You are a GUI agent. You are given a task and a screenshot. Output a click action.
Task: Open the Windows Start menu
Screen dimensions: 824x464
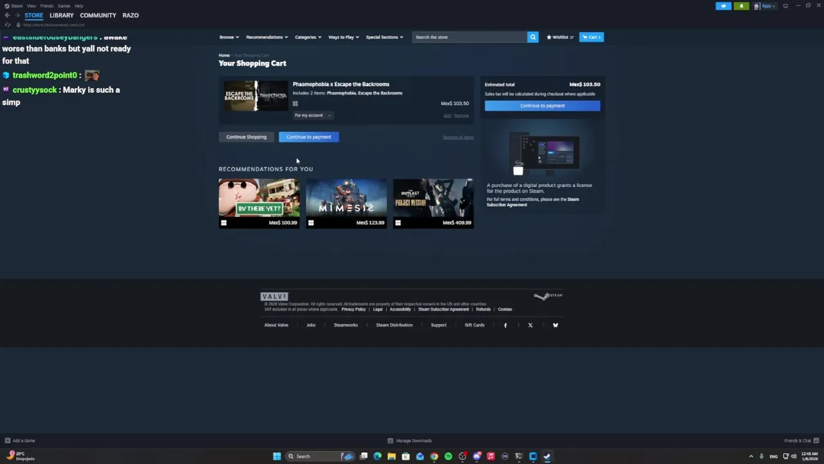point(277,456)
